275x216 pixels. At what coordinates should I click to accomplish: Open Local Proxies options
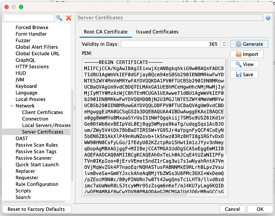click(30, 99)
